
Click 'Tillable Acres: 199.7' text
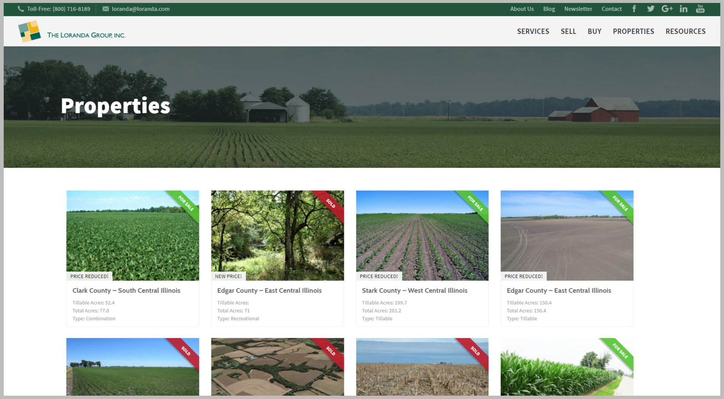[x=384, y=303]
